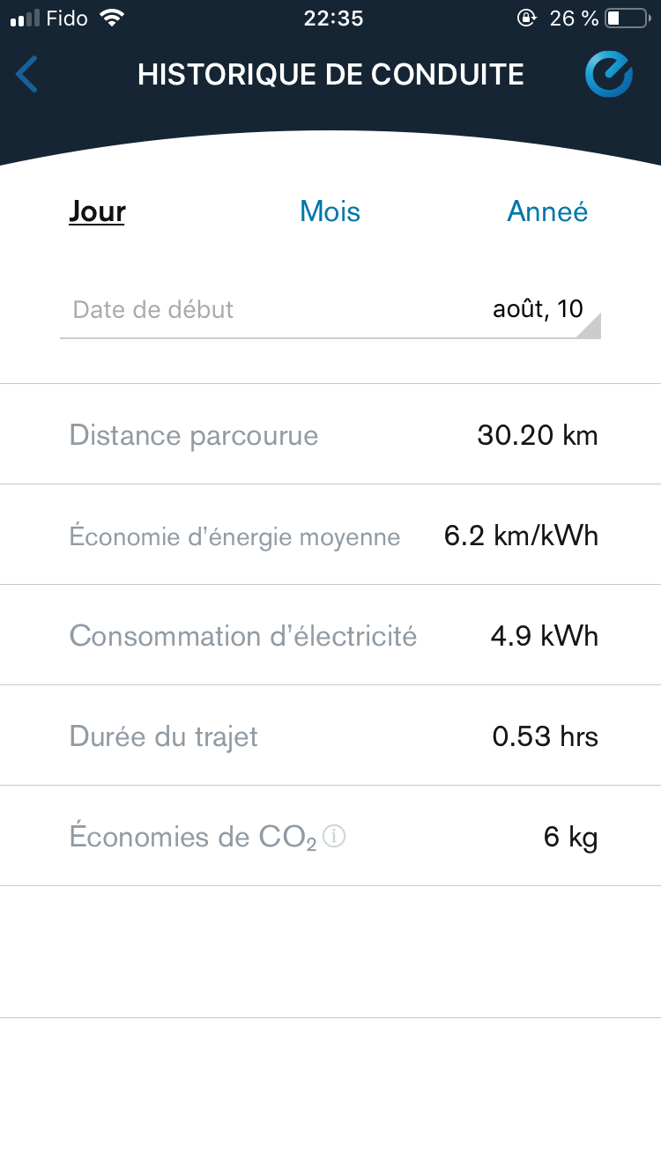
Task: Open the blue gauge icon top right
Action: tap(609, 75)
